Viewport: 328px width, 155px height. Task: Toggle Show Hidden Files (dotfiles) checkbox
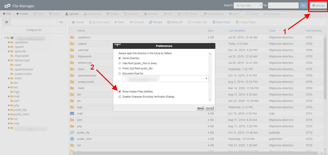click(x=120, y=92)
